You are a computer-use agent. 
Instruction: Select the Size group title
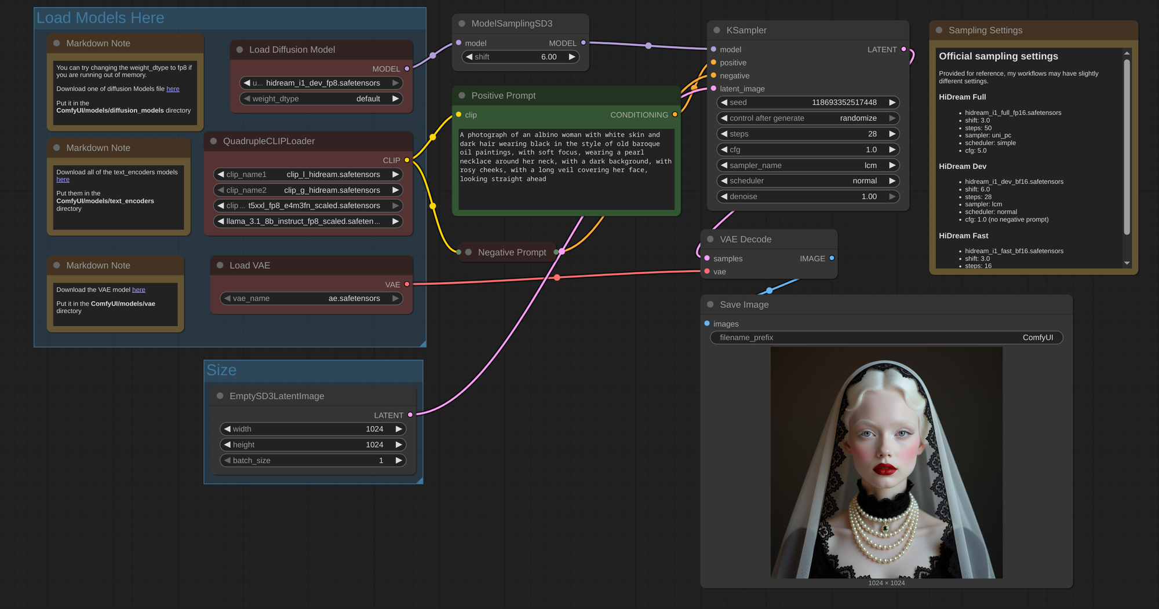[221, 370]
